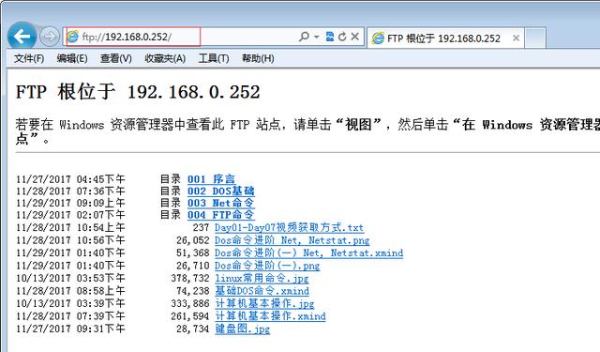600x352 pixels.
Task: Open Dos命令进阶(一).png file link
Action: (x=267, y=266)
